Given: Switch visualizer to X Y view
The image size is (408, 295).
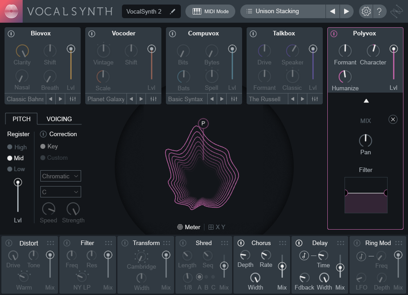Looking at the screenshot, I should [x=217, y=227].
